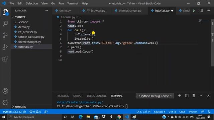
Task: Open the View menu
Action: 44,3
